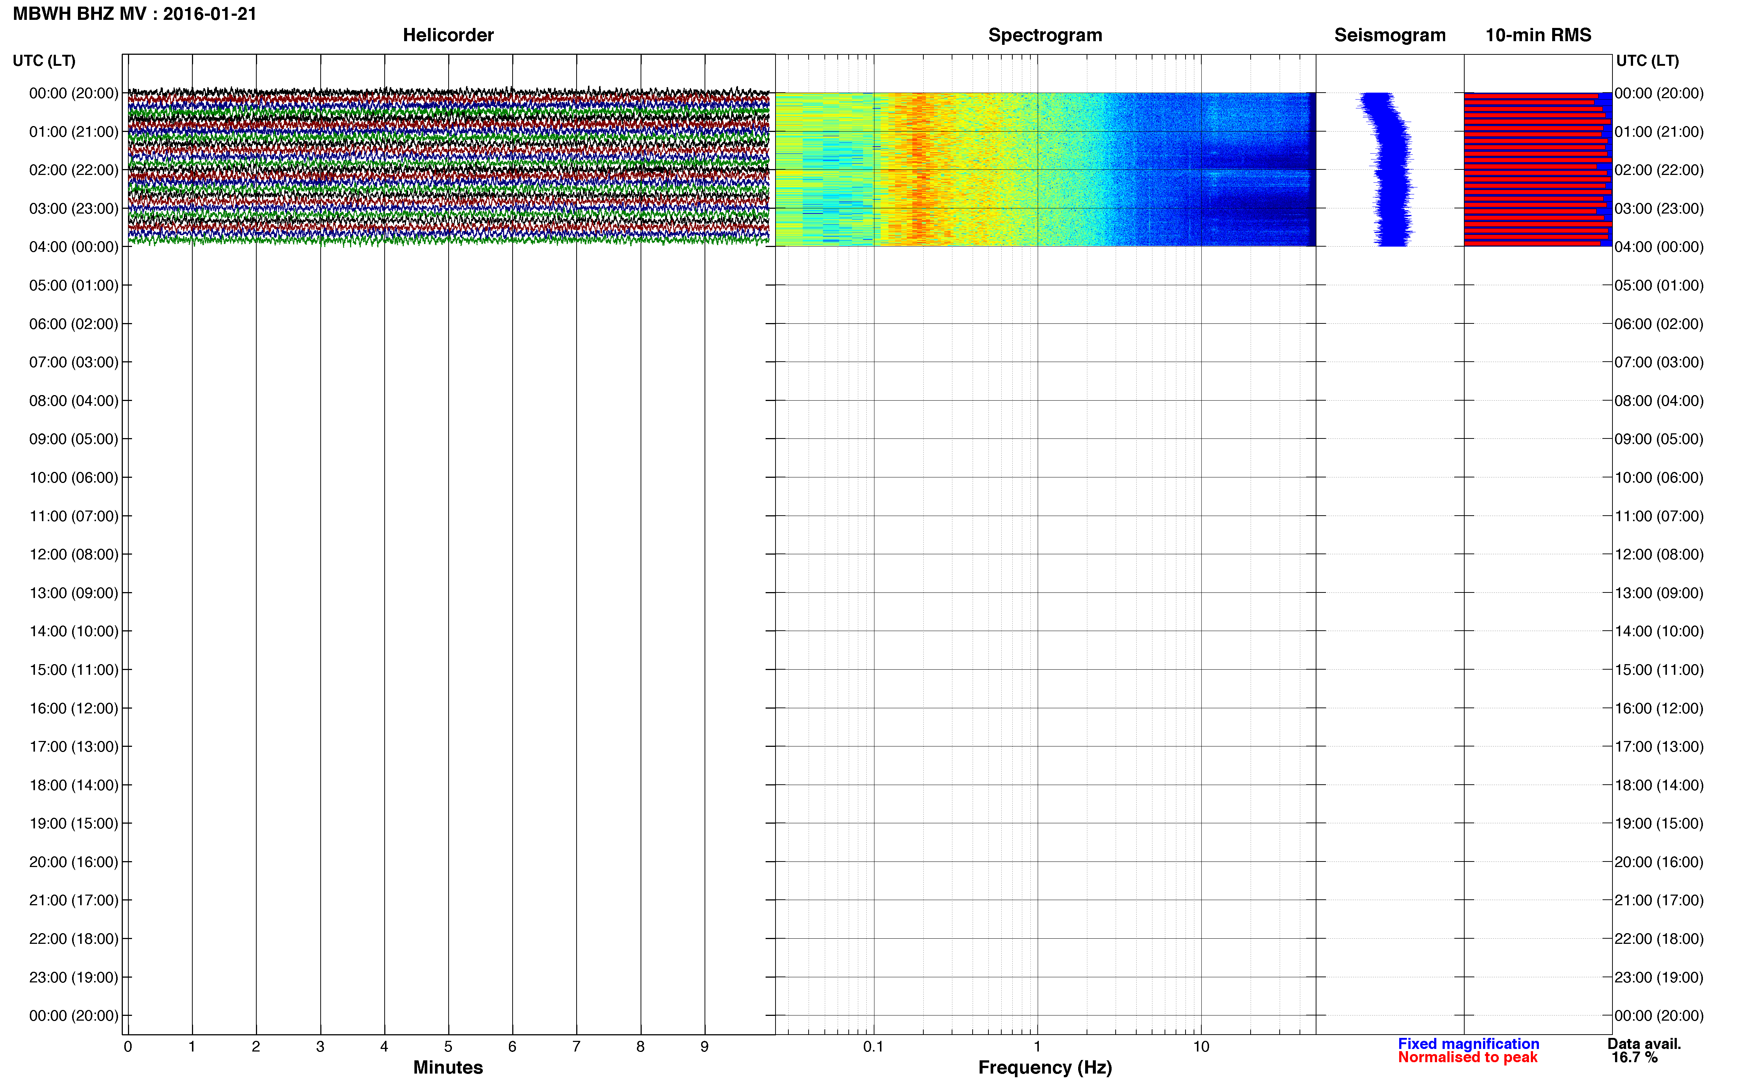Click minute tick label 0
This screenshot has height=1089, width=1743.
[x=128, y=1047]
